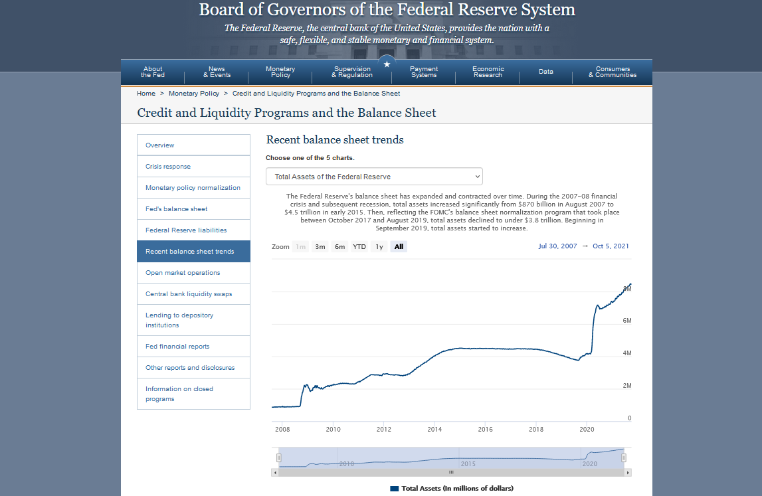762x496 pixels.
Task: Click the 2008 label on the chart x-axis
Action: 282,430
